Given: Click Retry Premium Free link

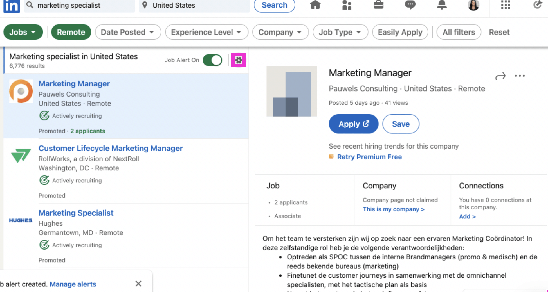Looking at the screenshot, I should point(369,157).
